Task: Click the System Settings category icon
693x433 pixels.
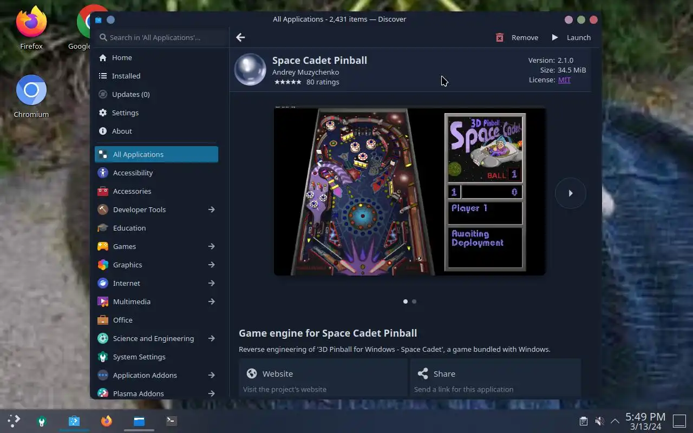Action: click(103, 357)
